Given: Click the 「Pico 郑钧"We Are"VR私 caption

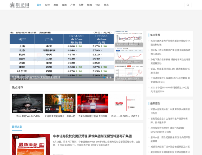Looking at the screenshot, I should (x=27, y=116).
